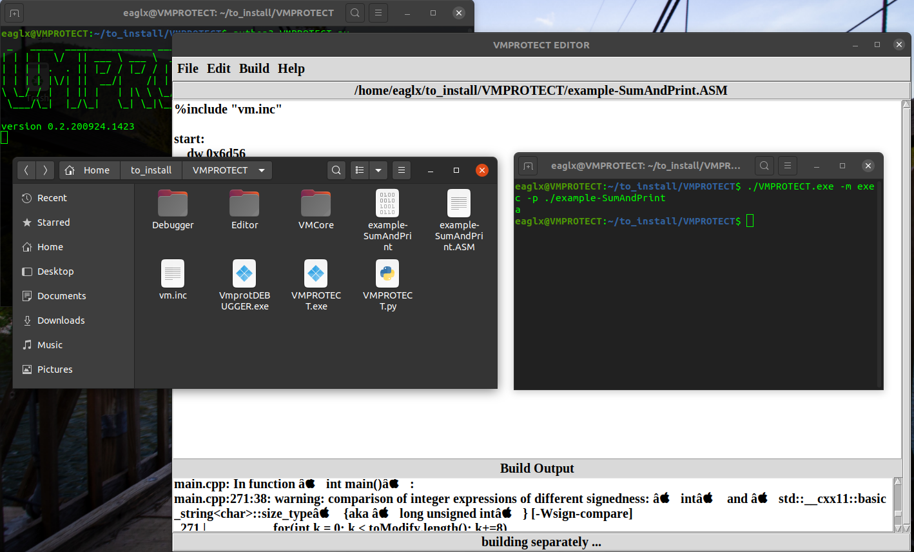Open Starred in the sidebar
The height and width of the screenshot is (552, 914).
(73, 222)
